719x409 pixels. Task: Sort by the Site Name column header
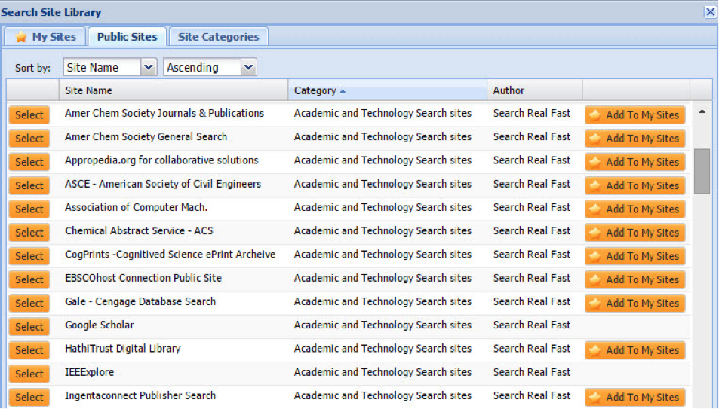[x=174, y=90]
